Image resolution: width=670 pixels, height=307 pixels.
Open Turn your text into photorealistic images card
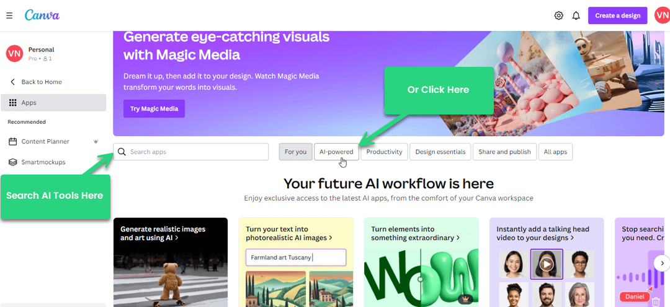(296, 262)
